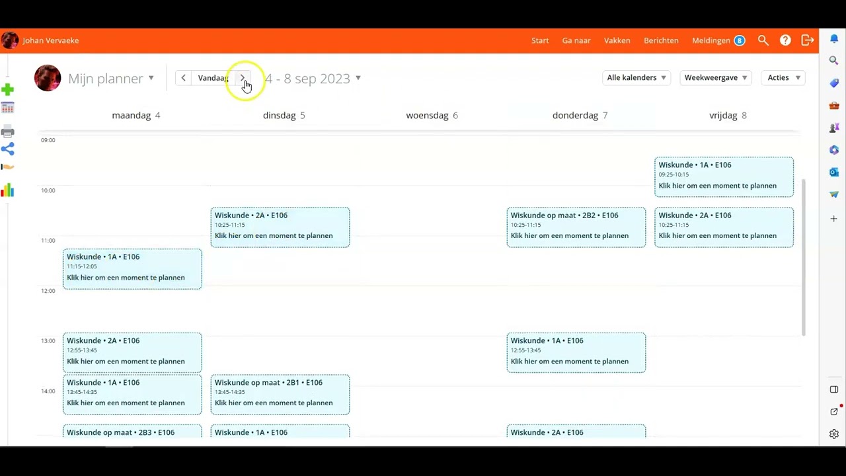Click the notifications badge showing 8
The image size is (846, 476).
pyautogui.click(x=740, y=40)
